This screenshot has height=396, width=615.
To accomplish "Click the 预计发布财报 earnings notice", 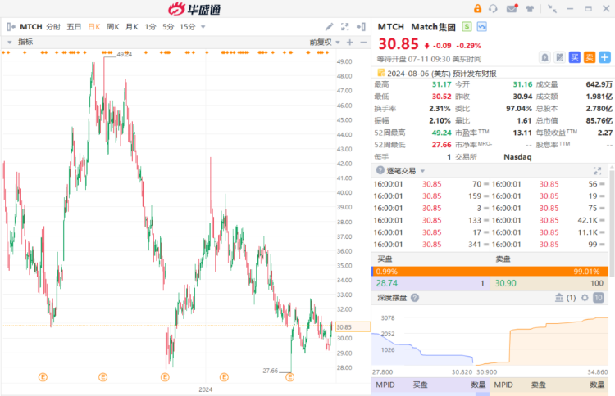I will tap(475, 73).
